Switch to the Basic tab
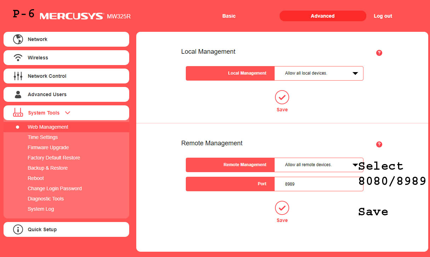Screen dimensions: 430x257 coord(229,16)
